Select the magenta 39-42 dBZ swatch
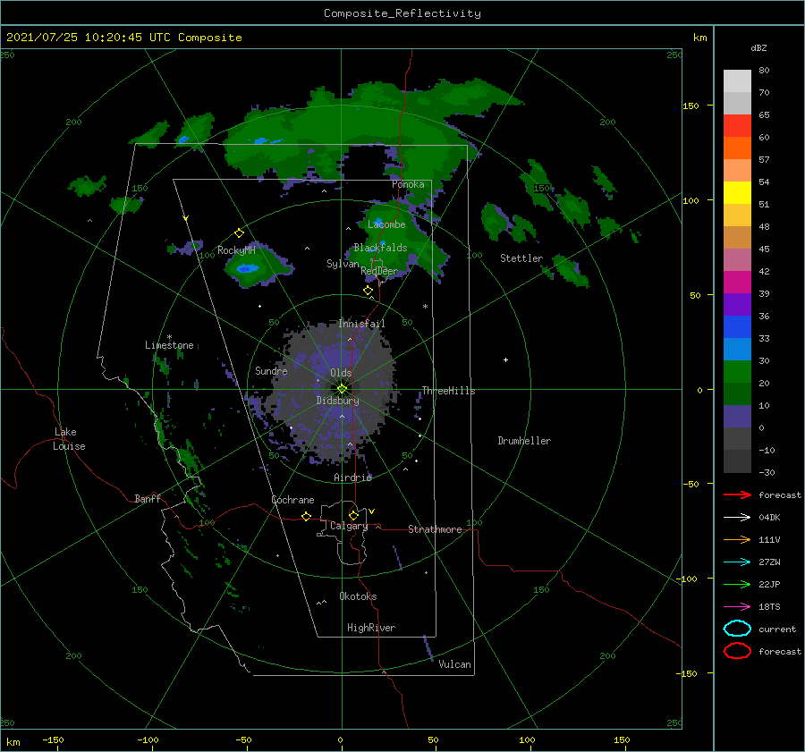This screenshot has height=752, width=805. (x=737, y=283)
